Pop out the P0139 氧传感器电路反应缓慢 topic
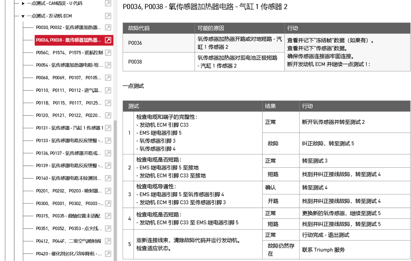 tap(108, 165)
